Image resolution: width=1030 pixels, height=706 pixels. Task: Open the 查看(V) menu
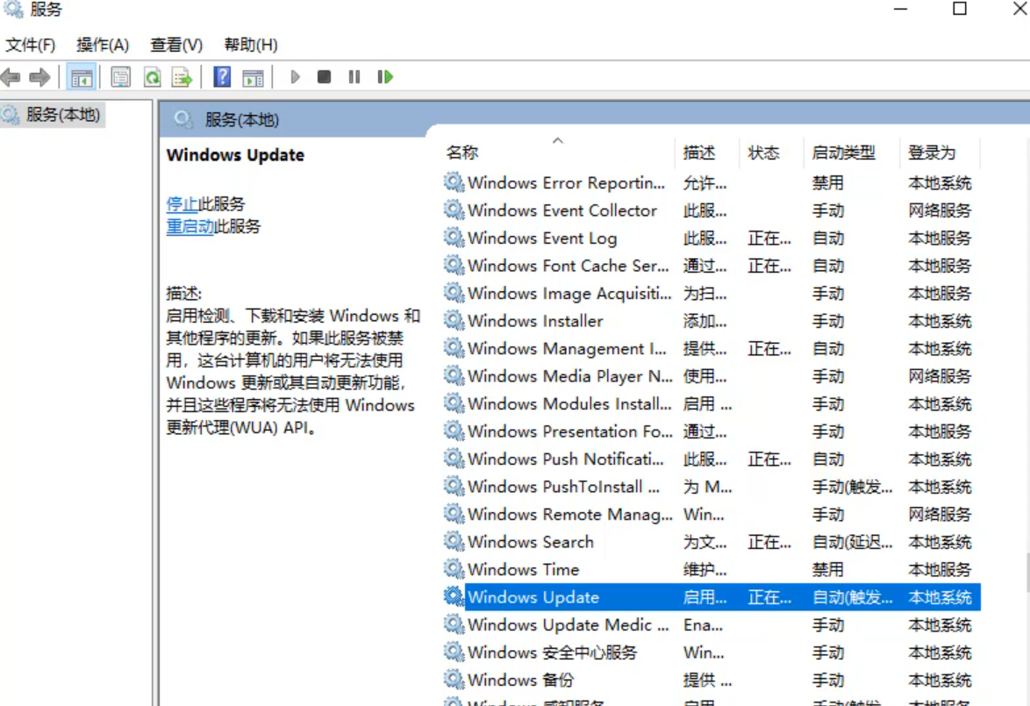pos(174,44)
